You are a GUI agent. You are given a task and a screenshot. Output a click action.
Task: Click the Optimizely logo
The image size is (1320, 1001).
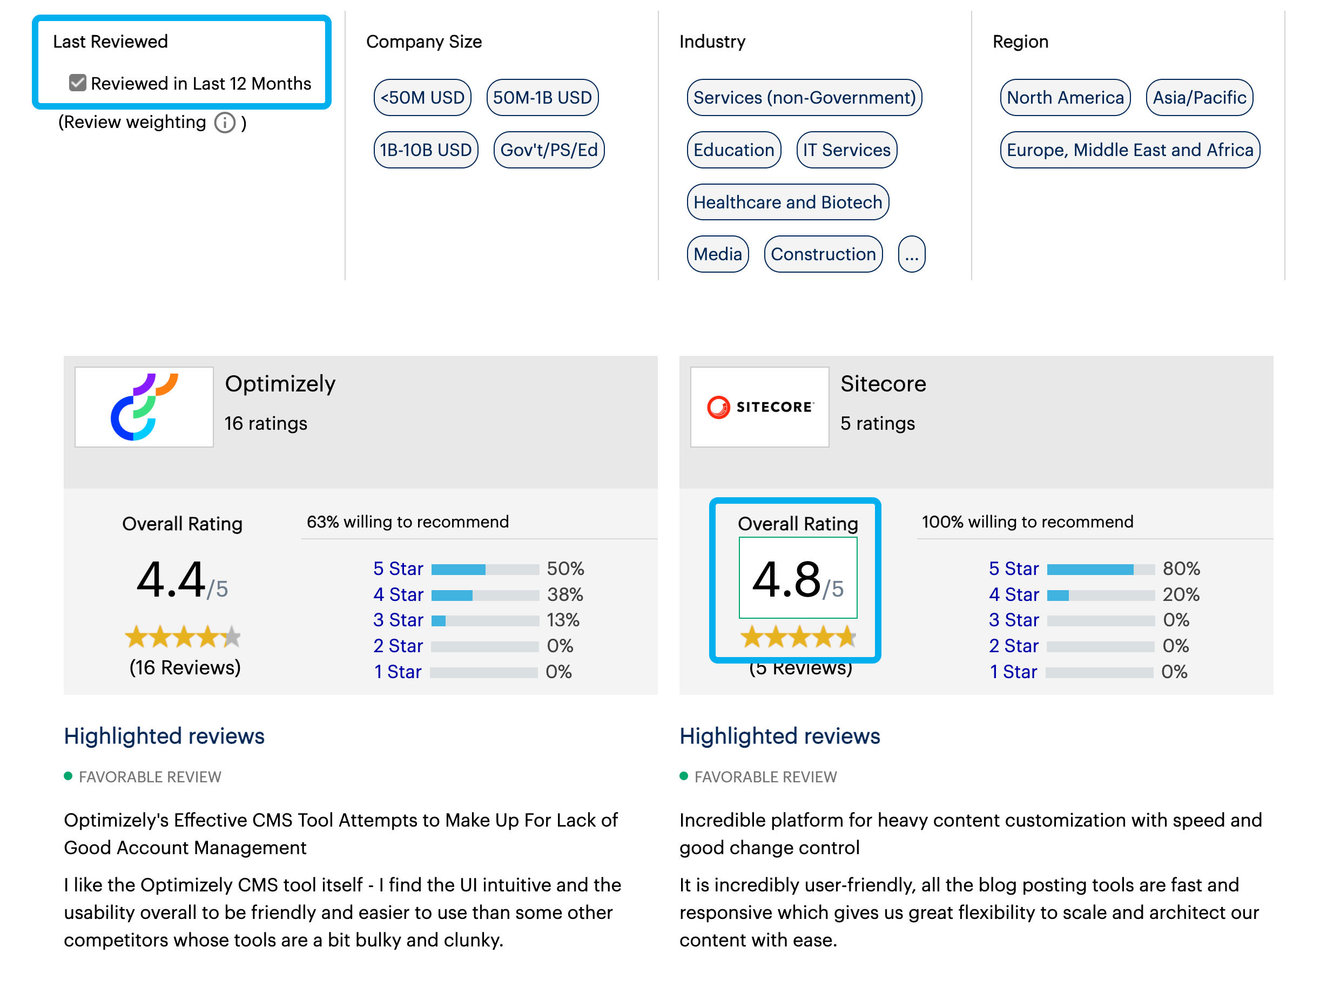click(143, 406)
